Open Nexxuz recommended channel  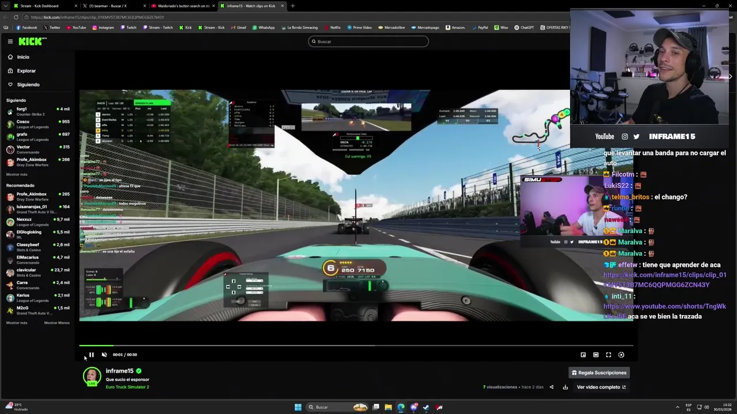(x=38, y=221)
